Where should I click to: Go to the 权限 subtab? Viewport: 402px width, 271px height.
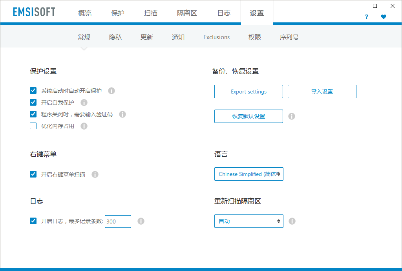(254, 37)
